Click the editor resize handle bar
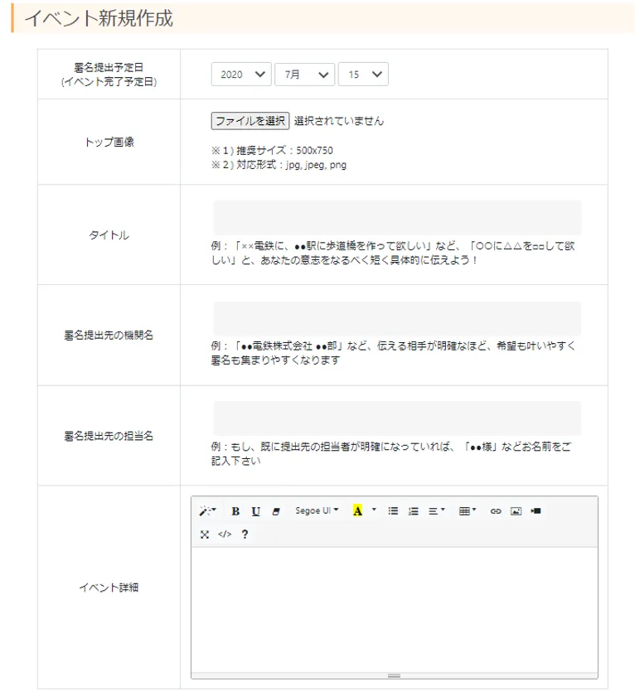The width and height of the screenshot is (635, 696). tap(395, 676)
